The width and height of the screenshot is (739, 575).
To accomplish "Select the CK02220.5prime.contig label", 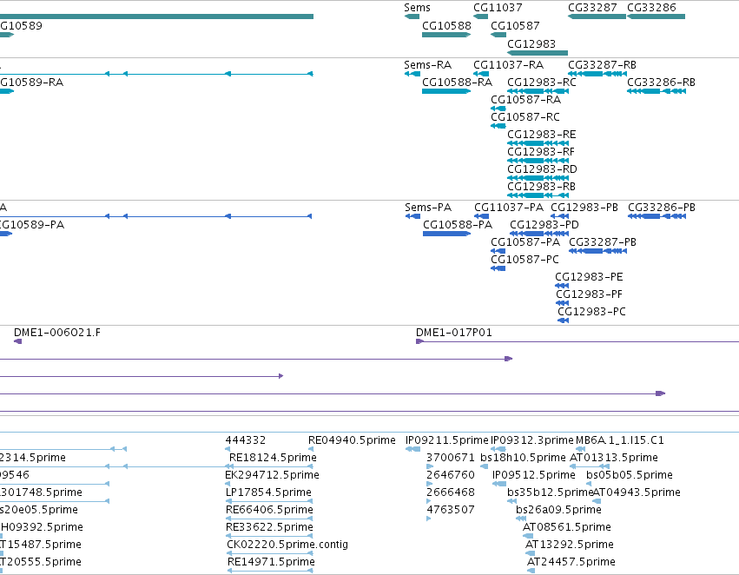I will coord(287,545).
